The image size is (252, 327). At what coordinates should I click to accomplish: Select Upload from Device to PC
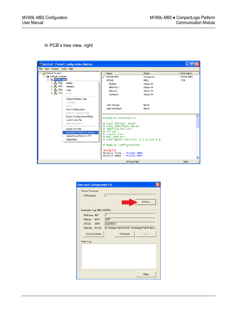(80, 136)
